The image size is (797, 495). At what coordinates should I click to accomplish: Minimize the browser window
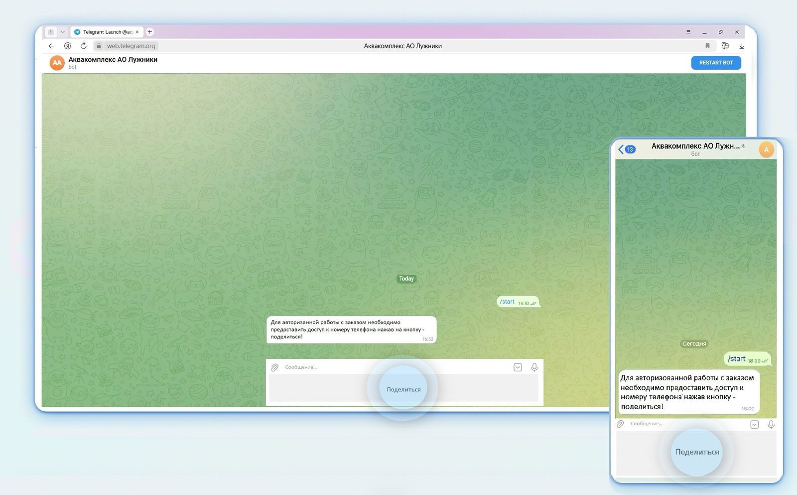point(704,32)
